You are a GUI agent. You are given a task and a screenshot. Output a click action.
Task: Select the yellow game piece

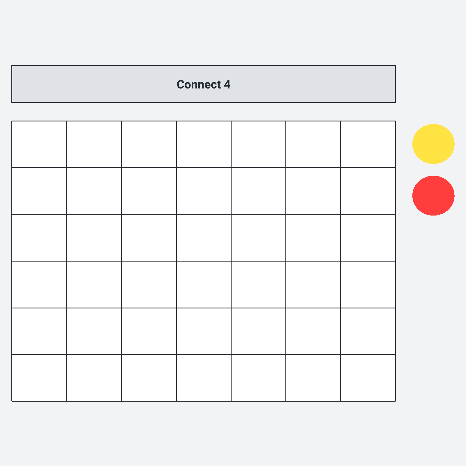433,144
